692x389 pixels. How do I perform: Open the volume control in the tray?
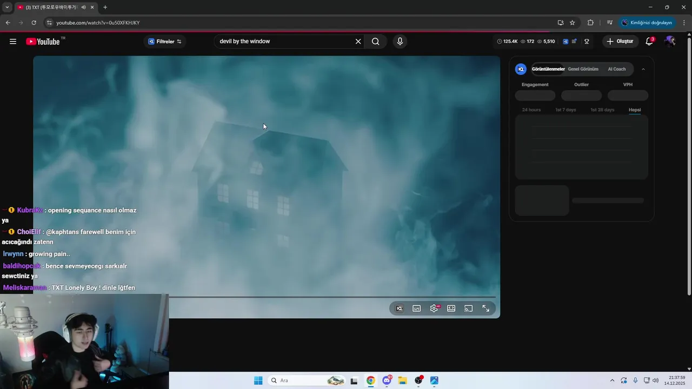[x=656, y=380]
